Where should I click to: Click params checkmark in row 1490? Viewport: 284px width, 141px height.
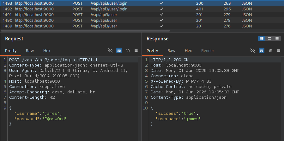[x=162, y=20]
